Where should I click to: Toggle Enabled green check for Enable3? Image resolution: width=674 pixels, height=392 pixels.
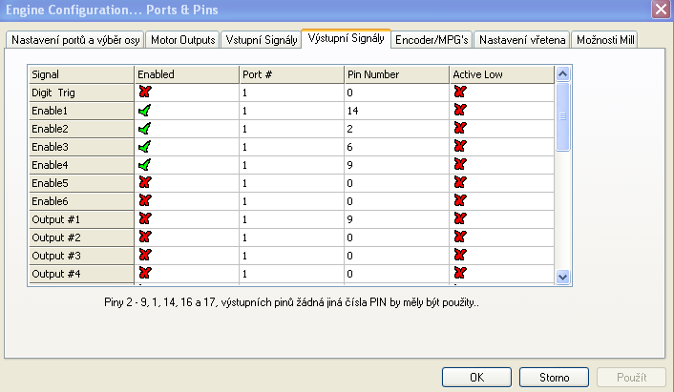coord(144,147)
